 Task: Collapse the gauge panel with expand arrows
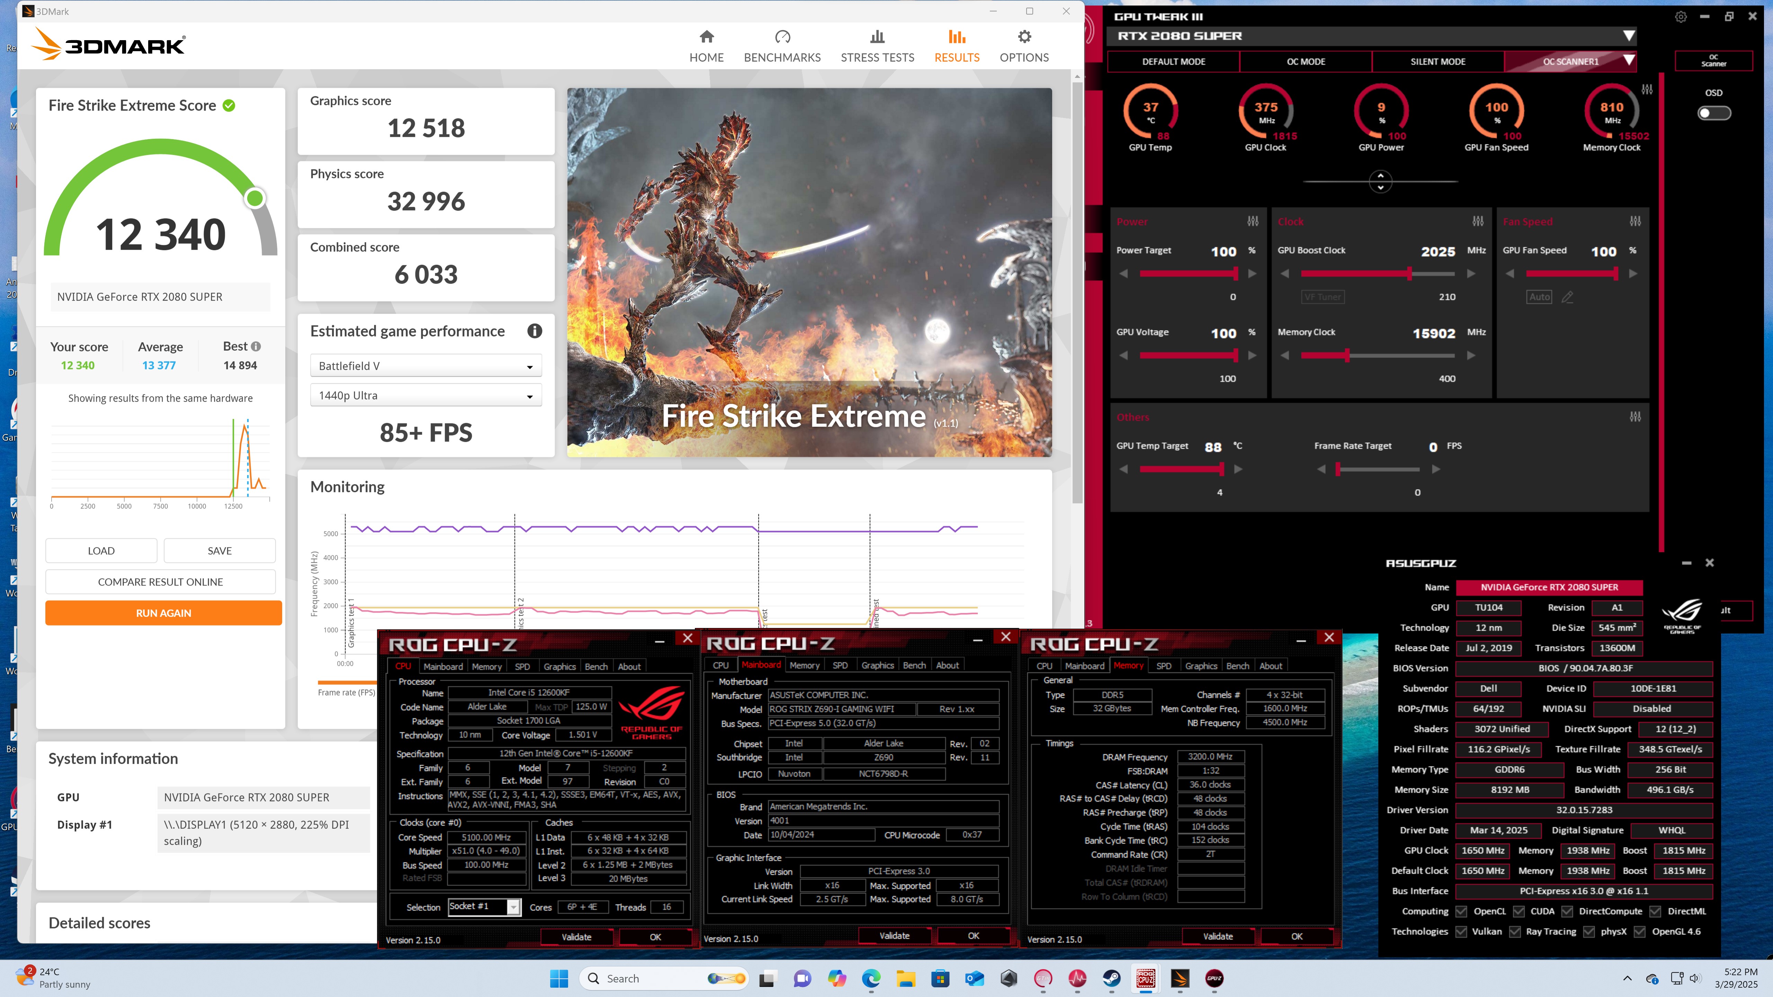pyautogui.click(x=1380, y=182)
